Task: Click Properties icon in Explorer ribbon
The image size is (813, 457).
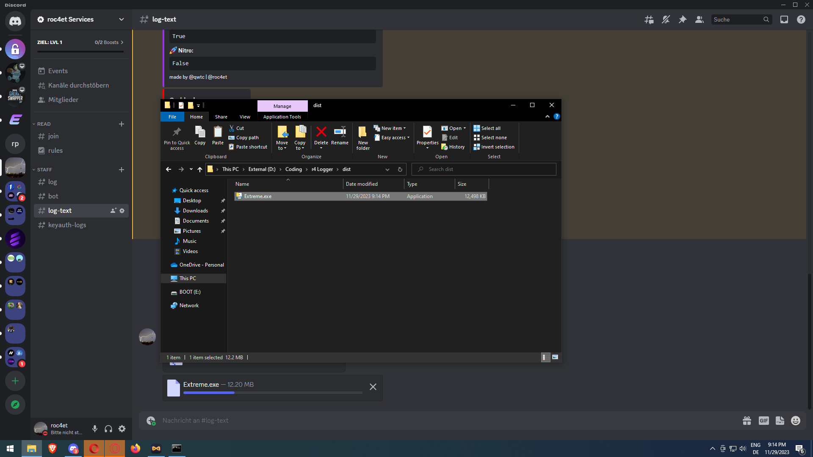Action: [x=427, y=133]
